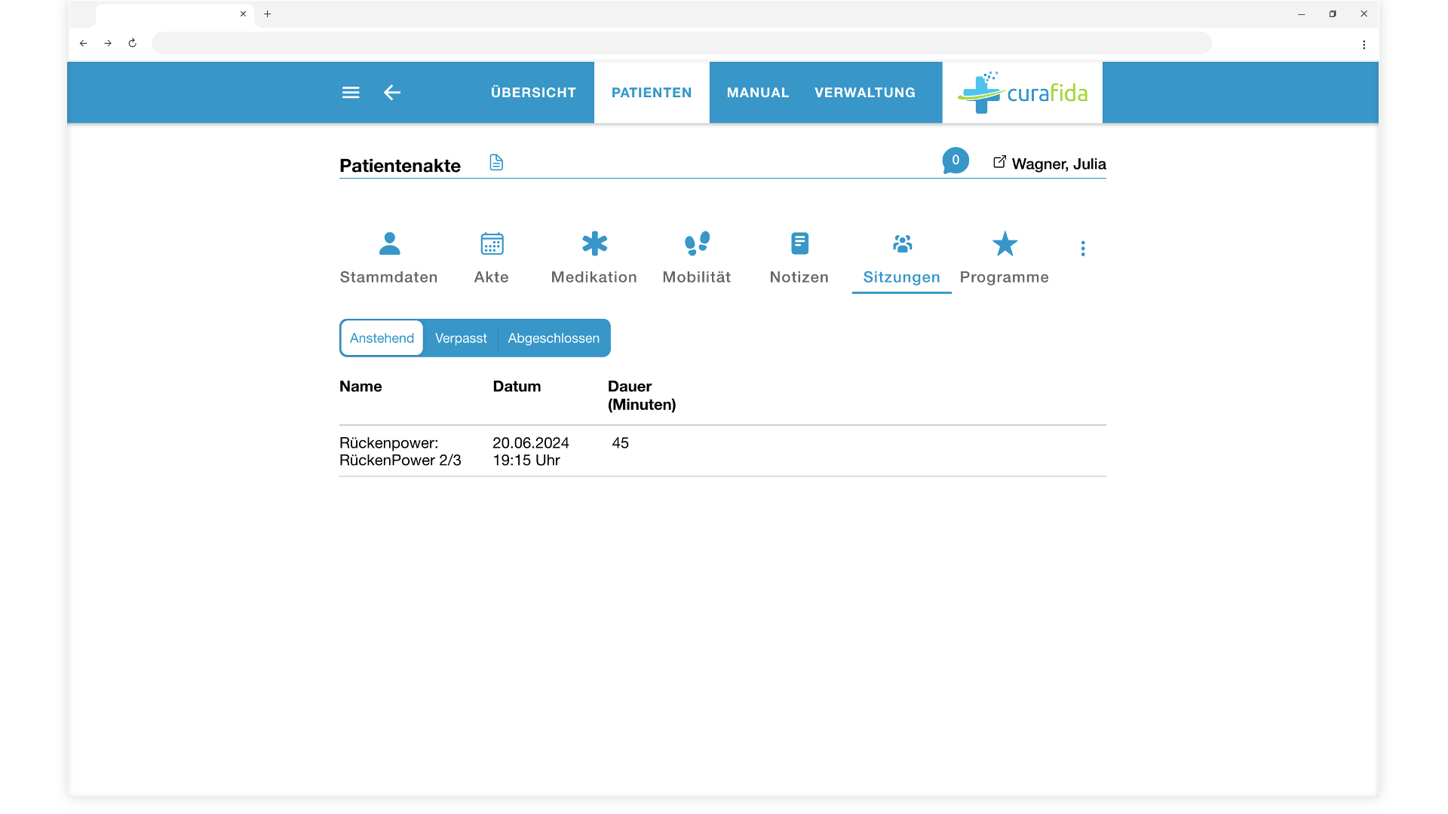The width and height of the screenshot is (1448, 814).
Task: Click the curafida logo
Action: pos(1022,93)
